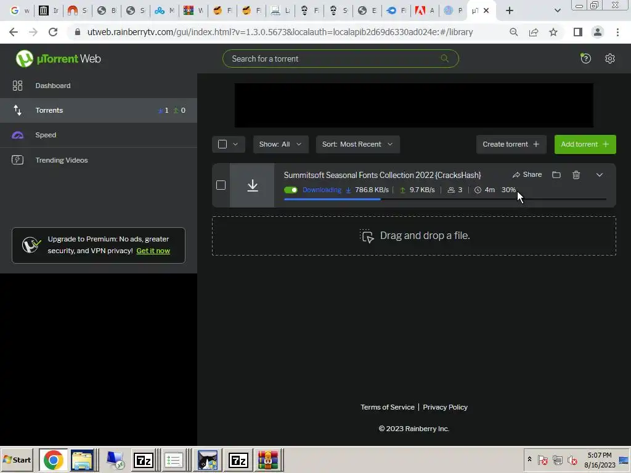Select Torrents in the sidebar

(99, 110)
